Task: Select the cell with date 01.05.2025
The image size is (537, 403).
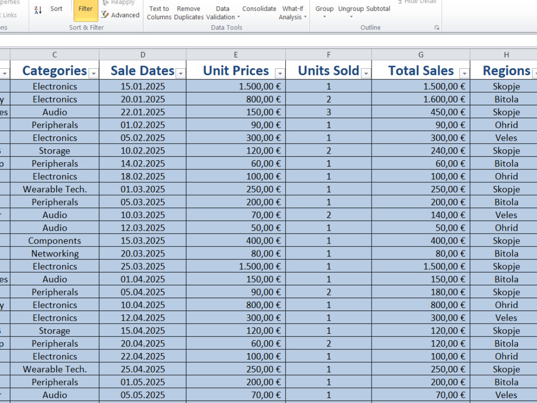Action: tap(143, 382)
